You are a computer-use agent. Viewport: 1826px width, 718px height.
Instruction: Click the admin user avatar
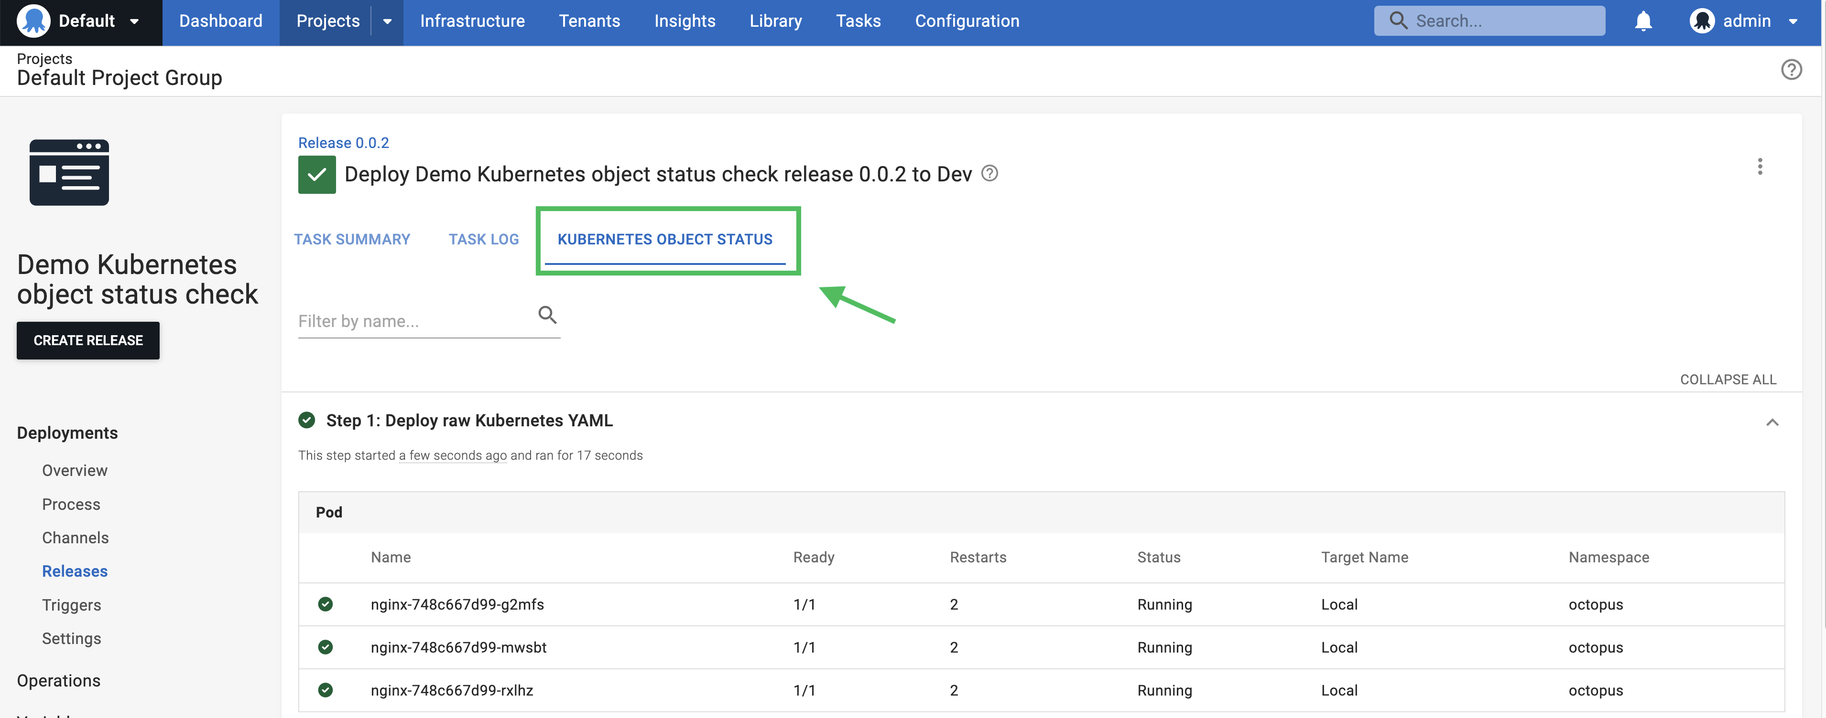[x=1703, y=21]
